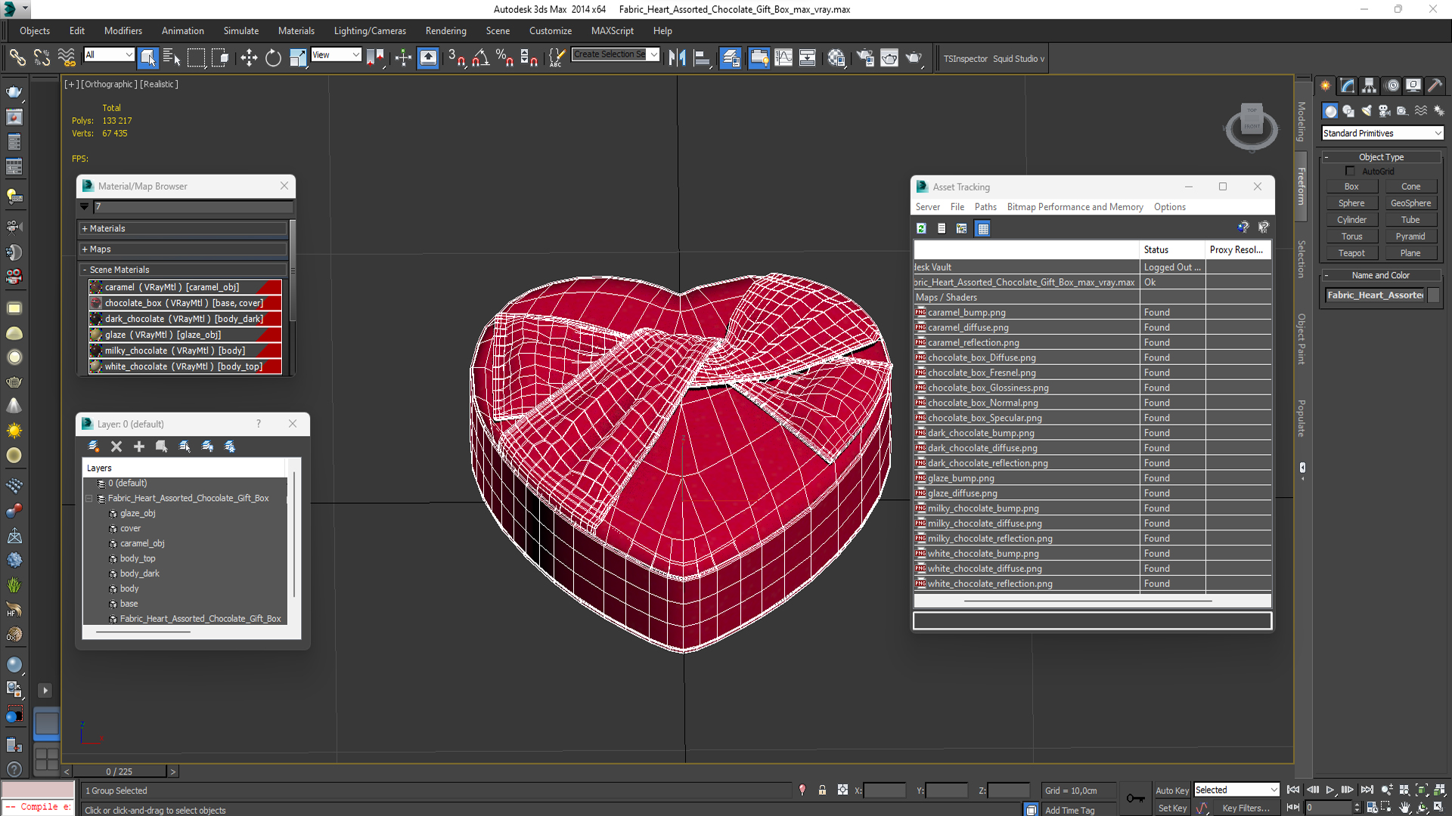The image size is (1452, 816).
Task: Open the Modifiers menu
Action: click(123, 31)
